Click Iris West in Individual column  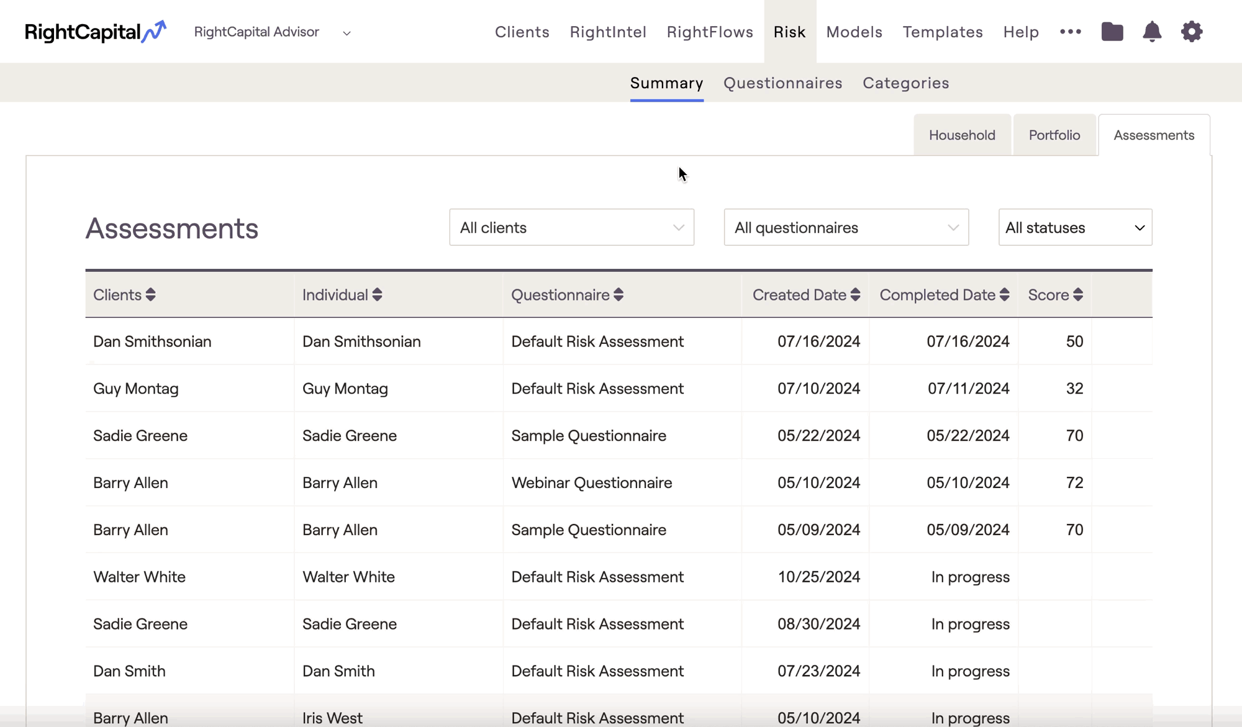point(332,718)
